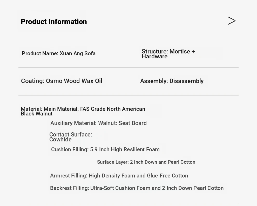Click the 'Auxiliary Material' label
Screen dimensions: 257x206
coord(73,123)
